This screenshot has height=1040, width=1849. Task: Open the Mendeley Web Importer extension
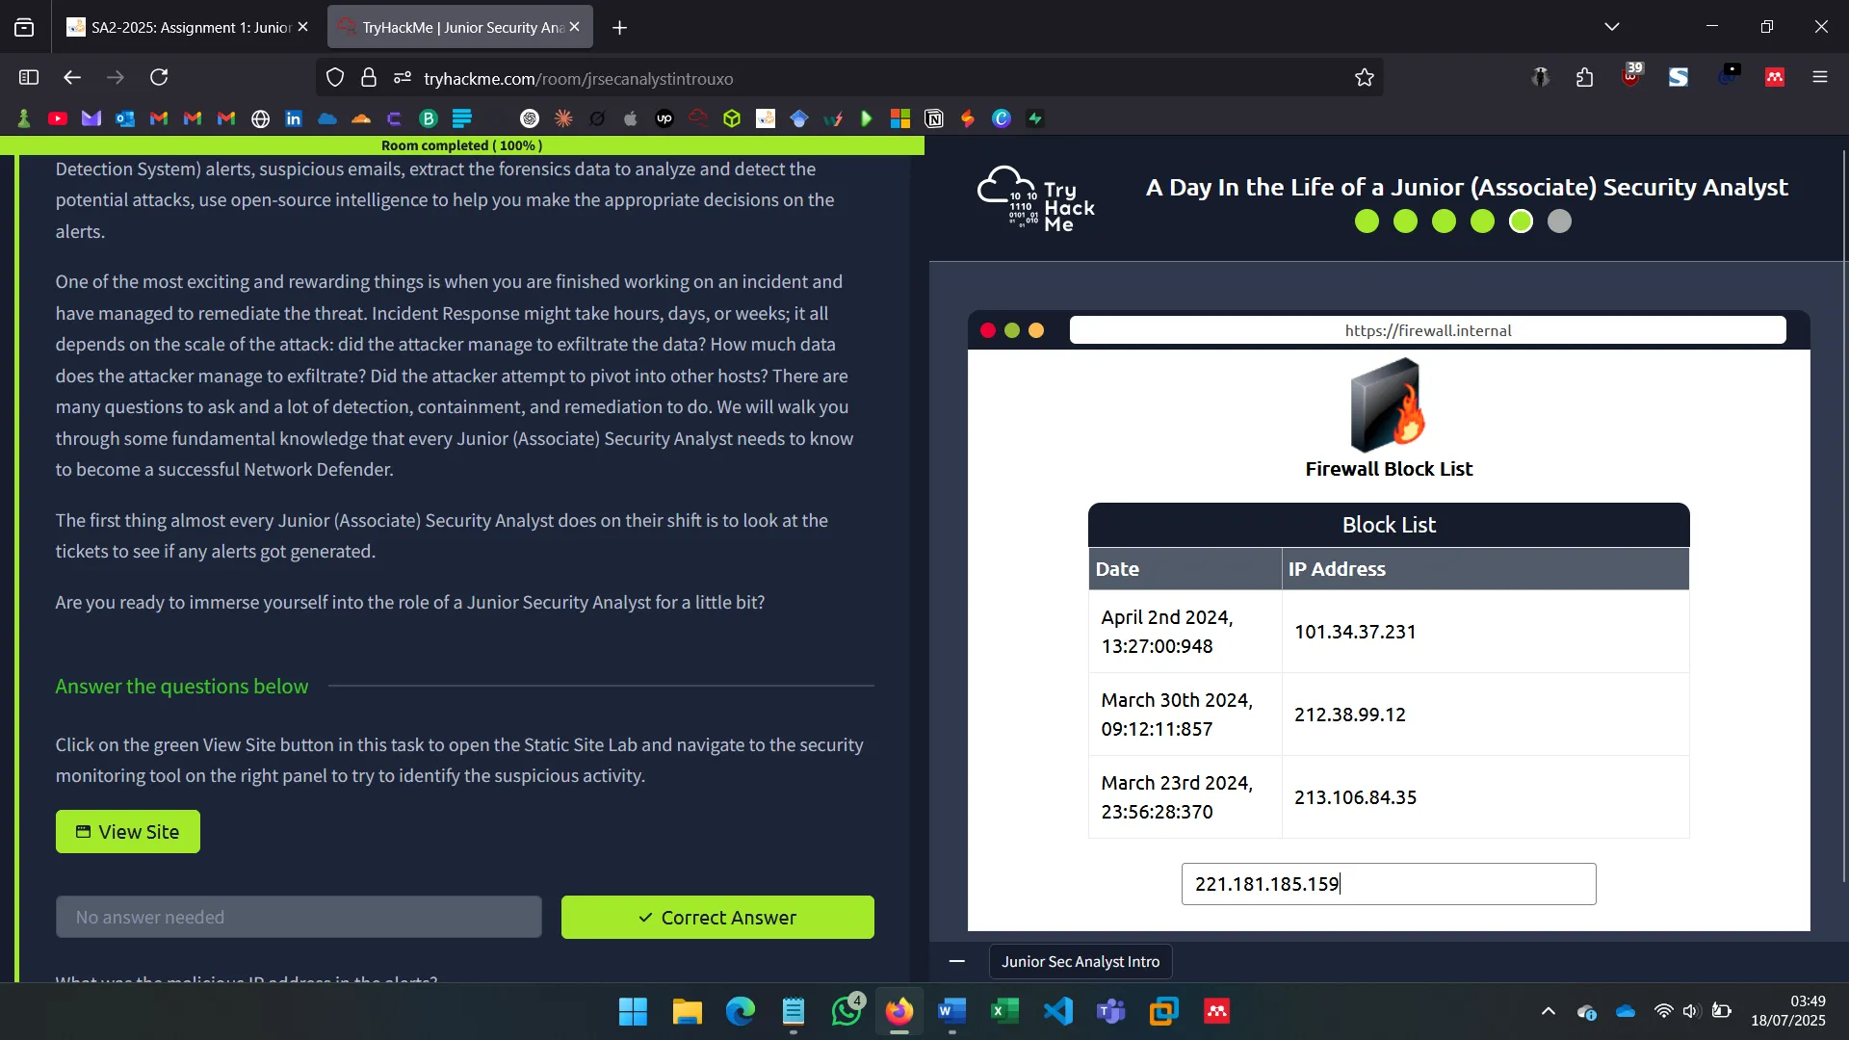[1775, 76]
